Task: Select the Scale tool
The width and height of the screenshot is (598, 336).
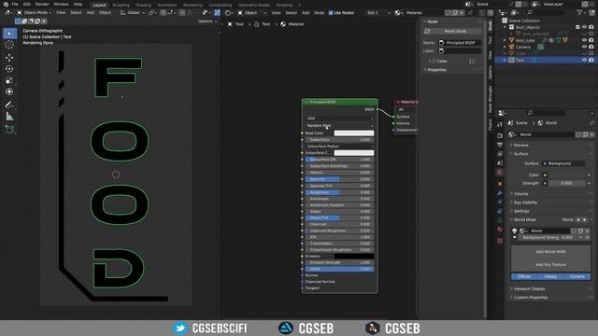Action: pos(9,80)
